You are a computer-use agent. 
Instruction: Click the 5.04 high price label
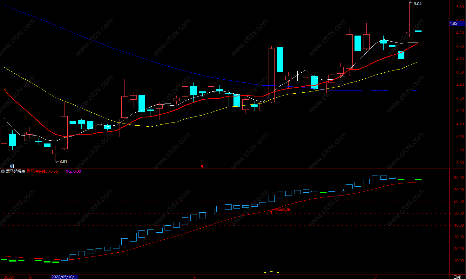click(418, 4)
